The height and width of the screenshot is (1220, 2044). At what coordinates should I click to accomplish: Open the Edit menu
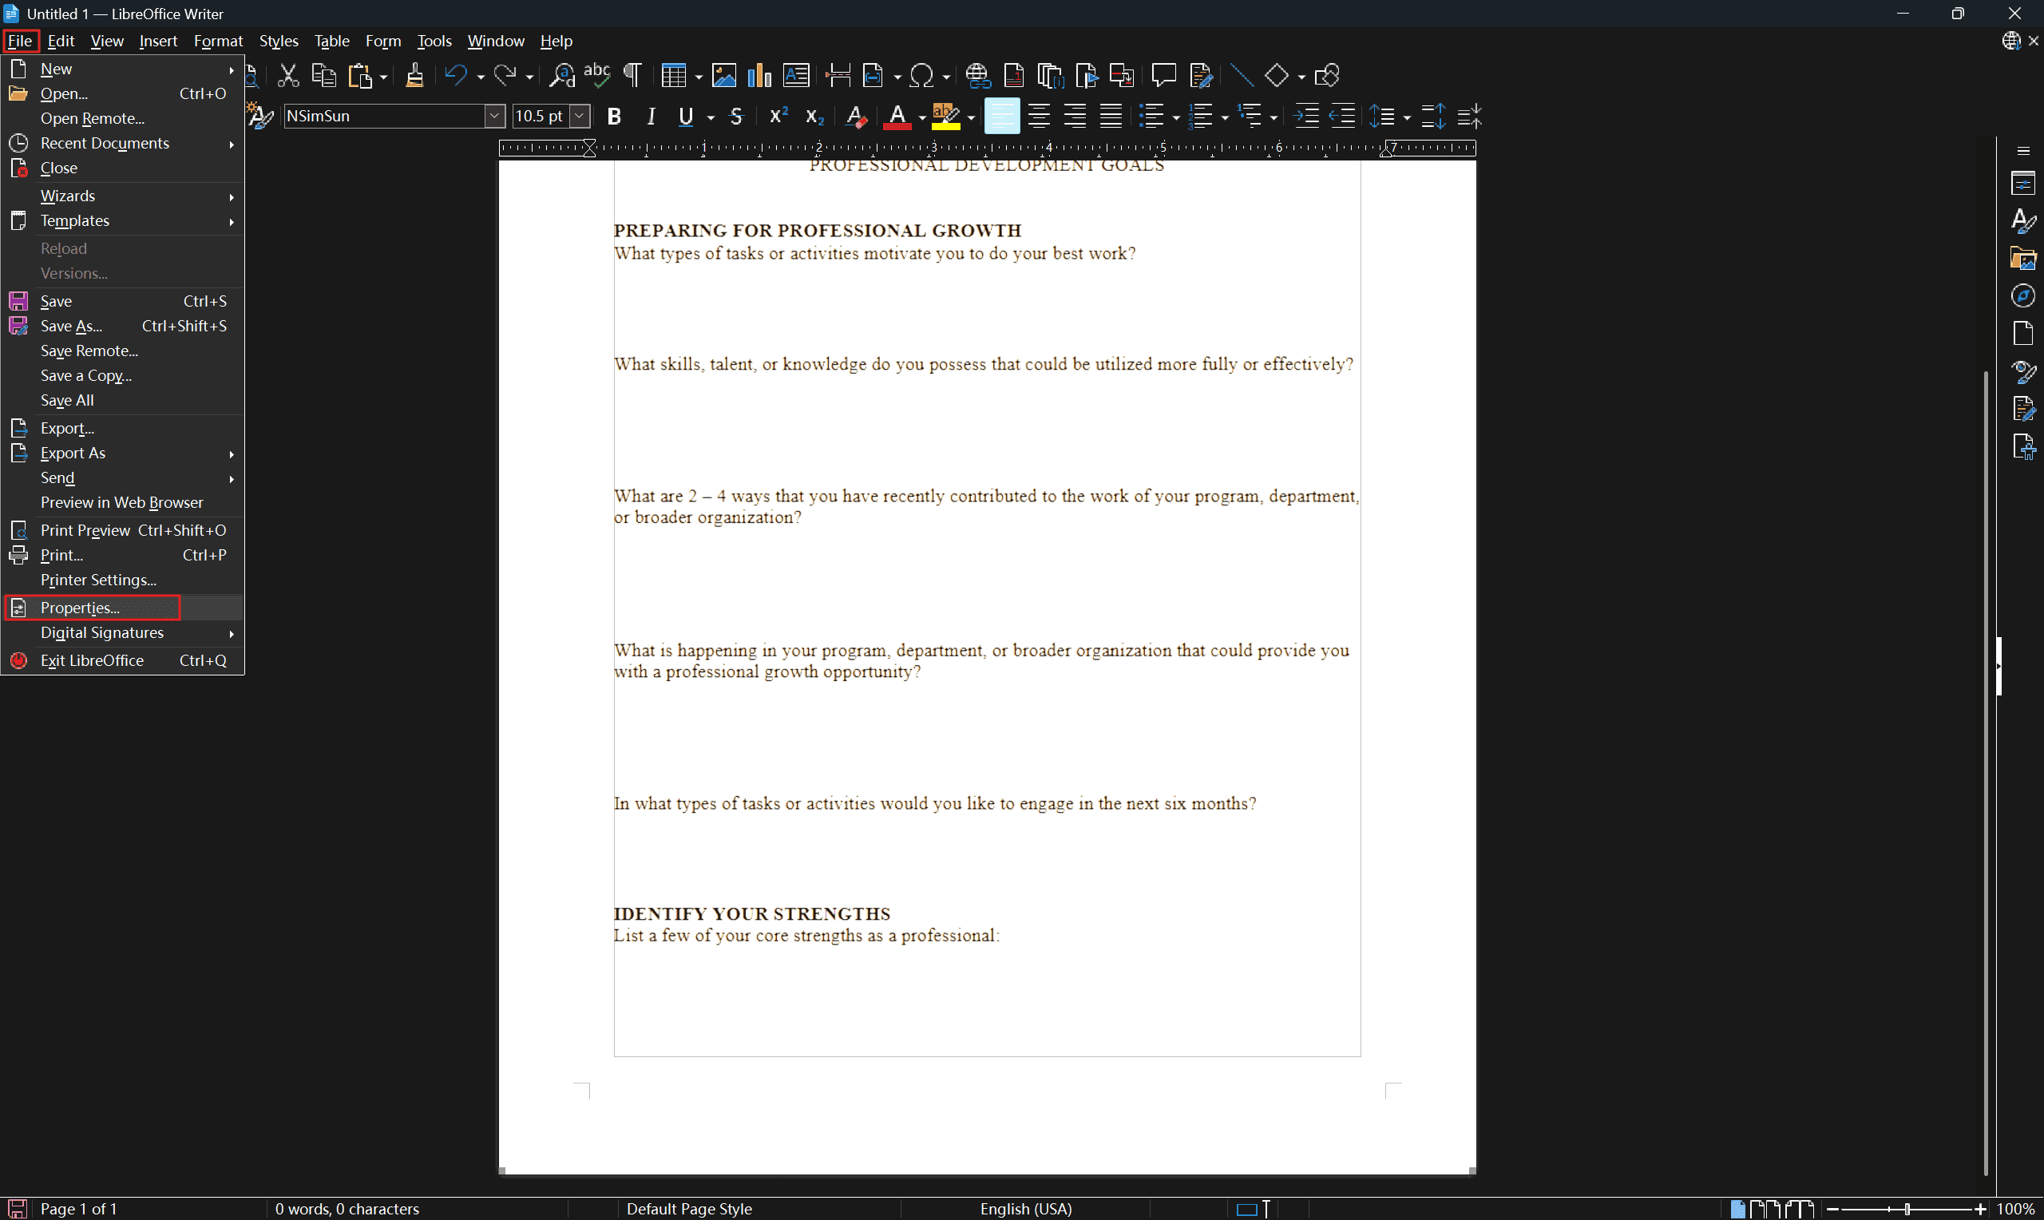click(x=61, y=41)
